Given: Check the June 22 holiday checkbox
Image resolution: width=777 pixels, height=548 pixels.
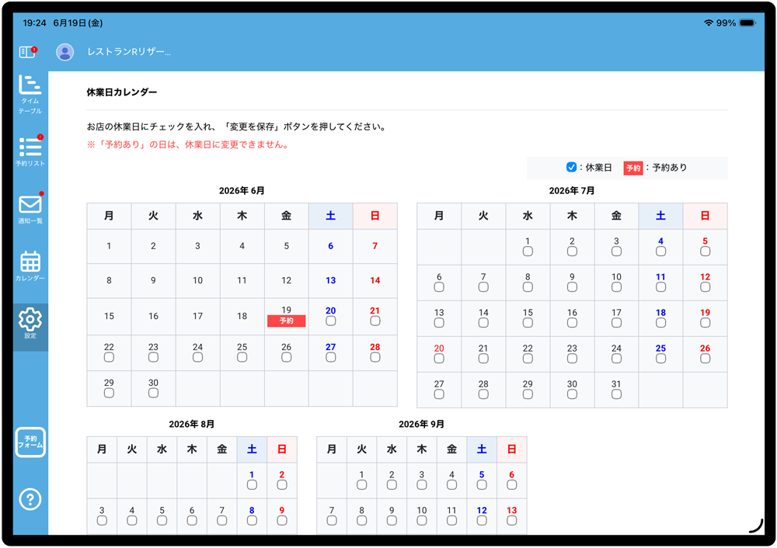Looking at the screenshot, I should 109,357.
